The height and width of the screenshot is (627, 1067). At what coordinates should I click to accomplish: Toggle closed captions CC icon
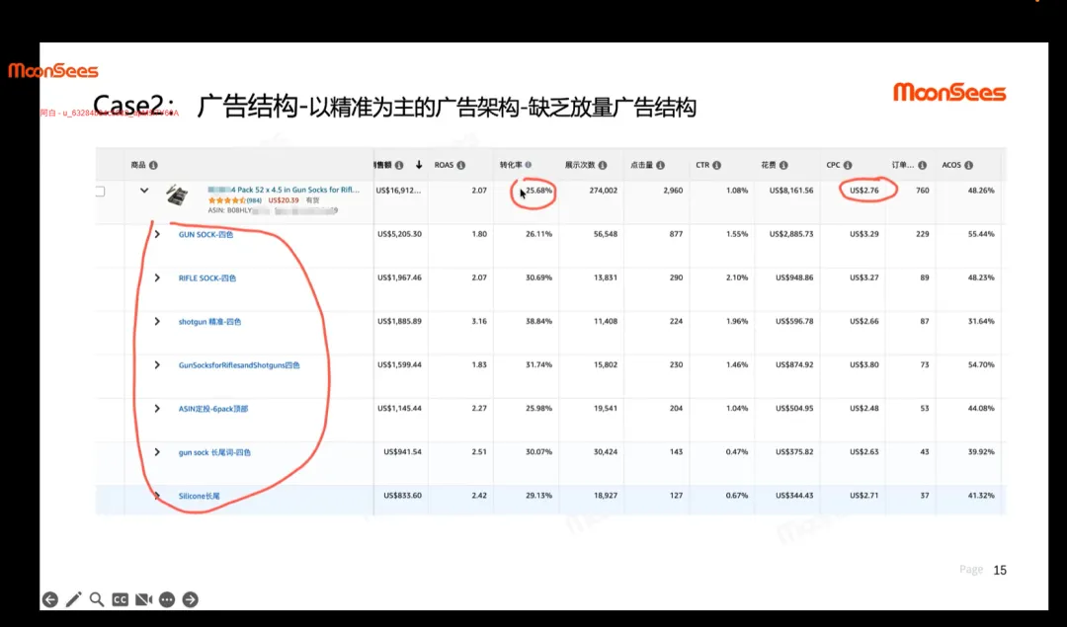(120, 599)
